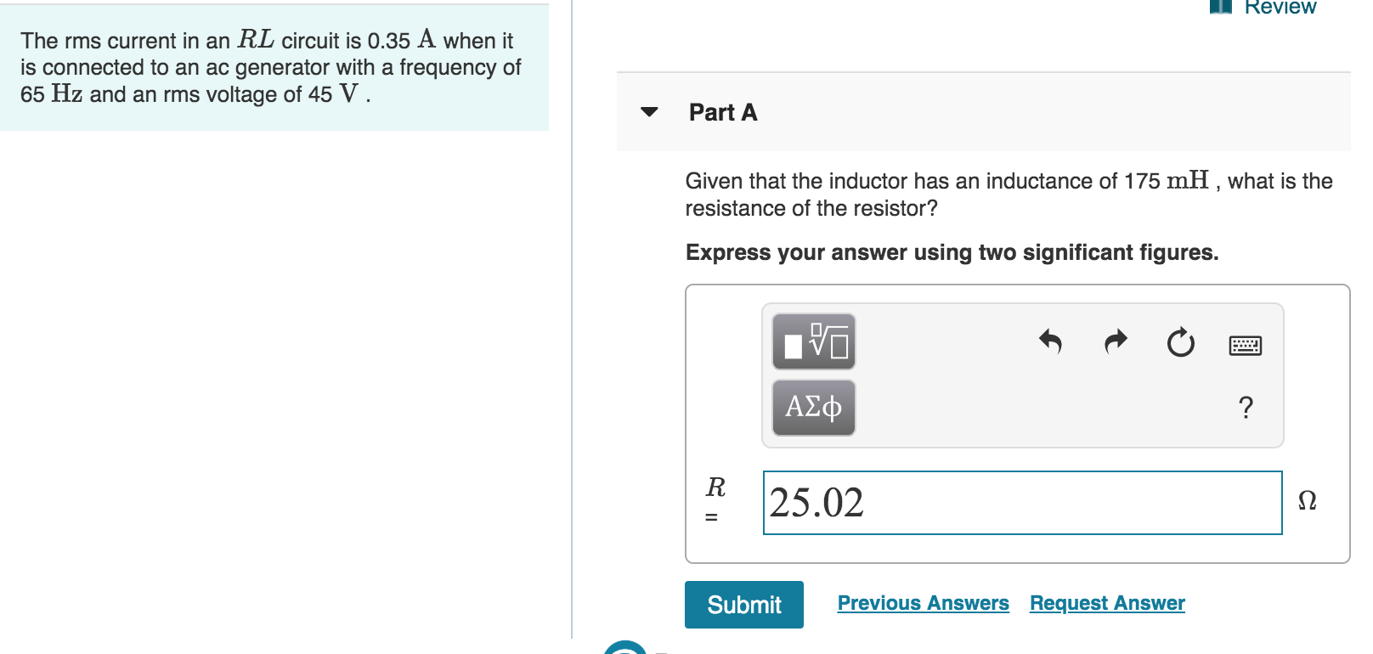Open the math symbols template palette

coord(813,341)
